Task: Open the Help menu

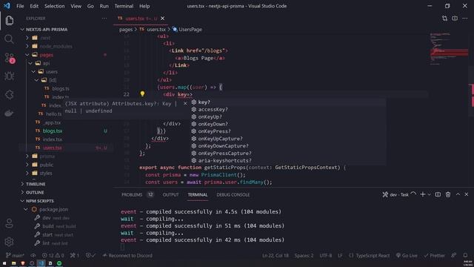Action: (144, 6)
